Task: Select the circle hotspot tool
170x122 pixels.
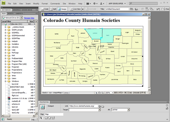Action: point(49,118)
